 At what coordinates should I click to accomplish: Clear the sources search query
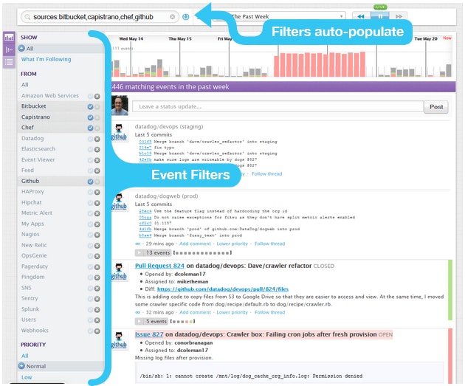point(173,15)
